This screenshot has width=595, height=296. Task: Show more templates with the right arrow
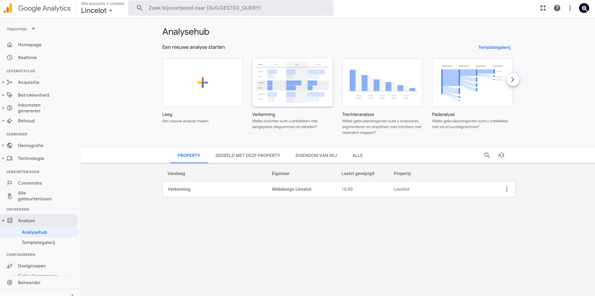(512, 80)
